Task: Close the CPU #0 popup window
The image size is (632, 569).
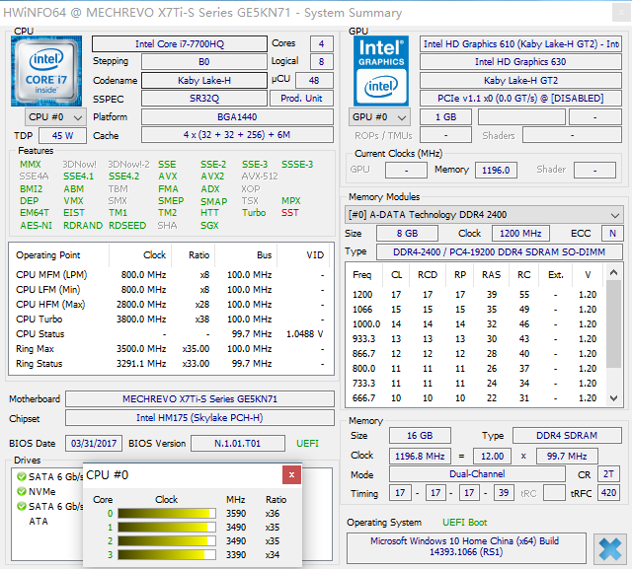Action: [291, 475]
